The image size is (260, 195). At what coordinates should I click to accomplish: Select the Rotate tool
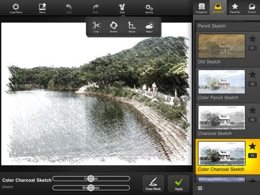114,27
